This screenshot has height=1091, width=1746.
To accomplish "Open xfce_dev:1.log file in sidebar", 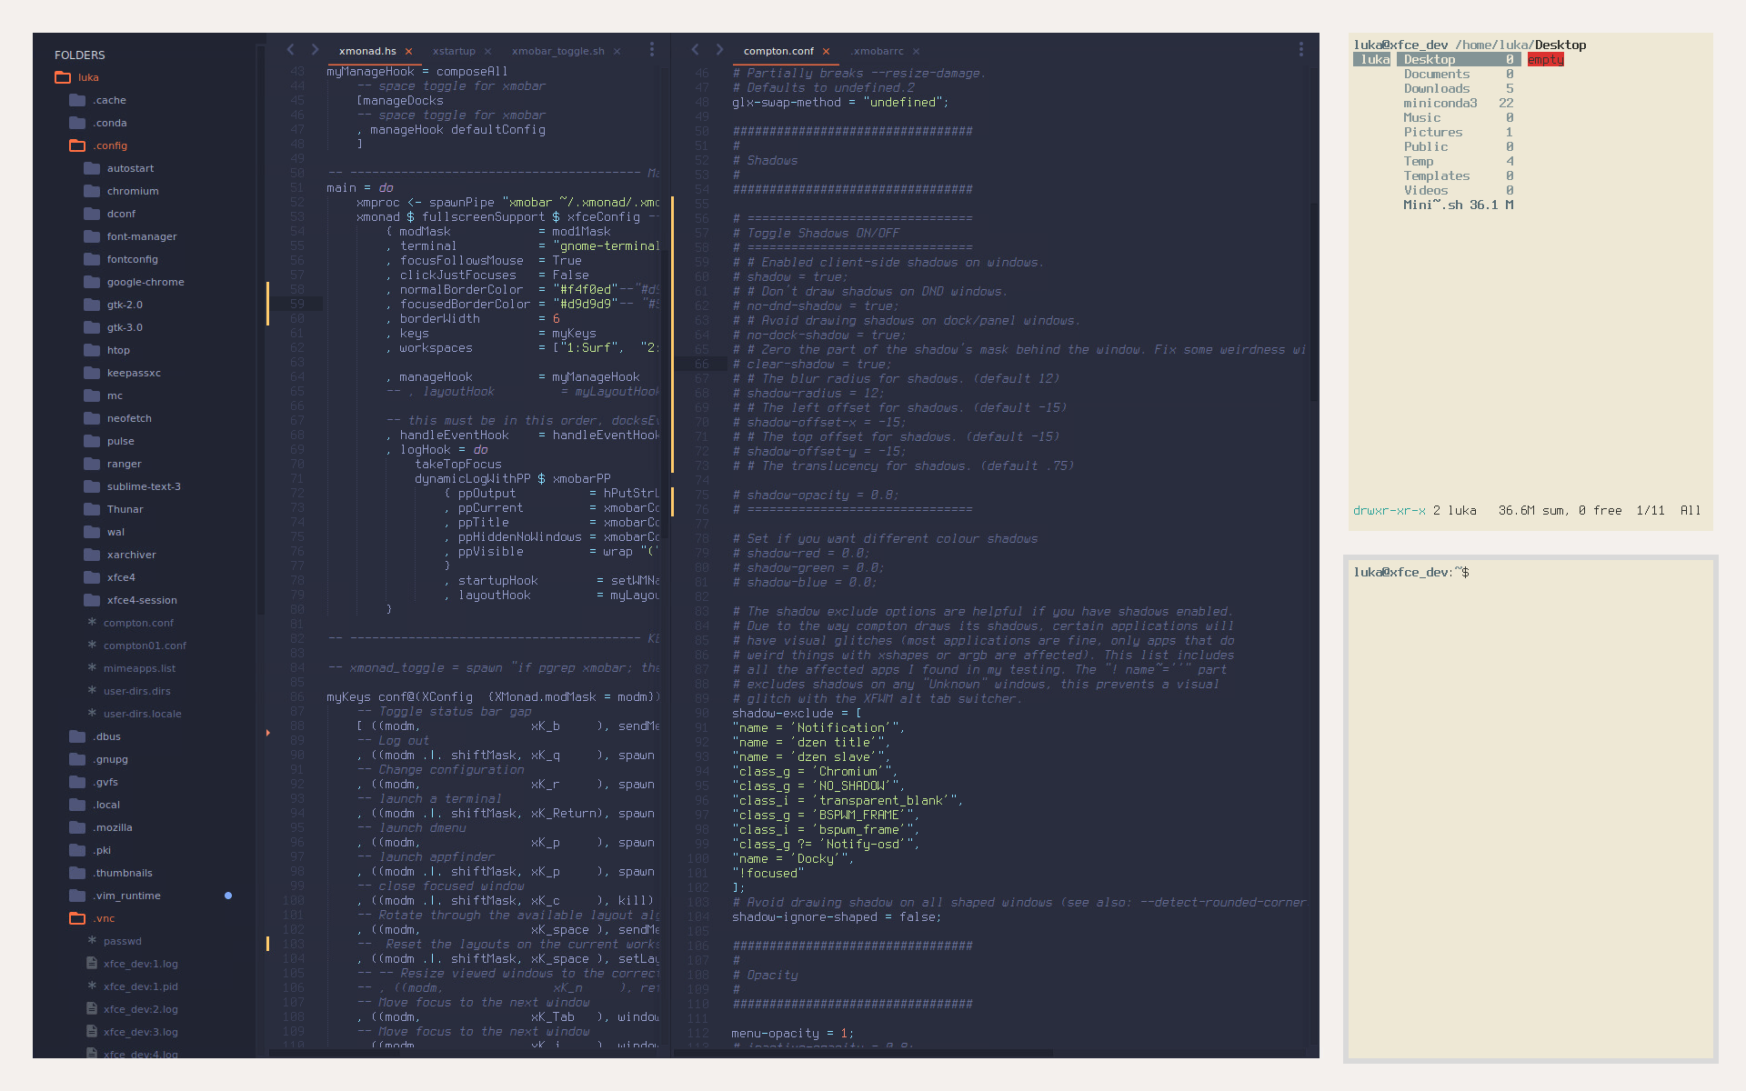I will point(140,964).
